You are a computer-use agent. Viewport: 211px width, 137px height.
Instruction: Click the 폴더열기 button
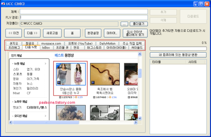tap(139, 24)
